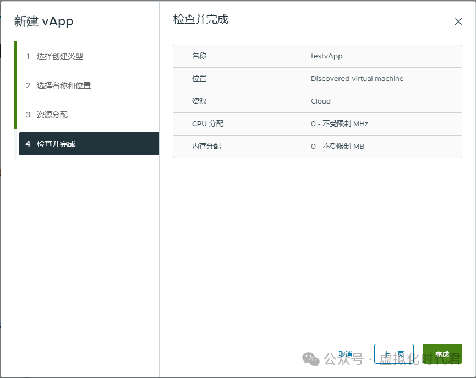Screen dimensions: 476x378
Task: Click the 0 - 不受限制 MHz value
Action: (340, 123)
